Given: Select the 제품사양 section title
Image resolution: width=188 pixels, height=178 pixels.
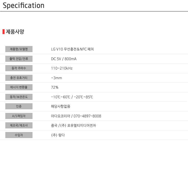Looking at the screenshot, I should [15, 32].
